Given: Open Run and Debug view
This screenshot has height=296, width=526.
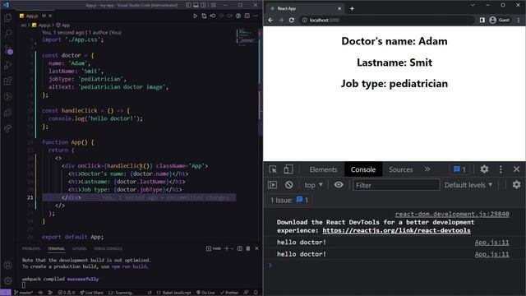Looking at the screenshot, I should pyautogui.click(x=8, y=66).
